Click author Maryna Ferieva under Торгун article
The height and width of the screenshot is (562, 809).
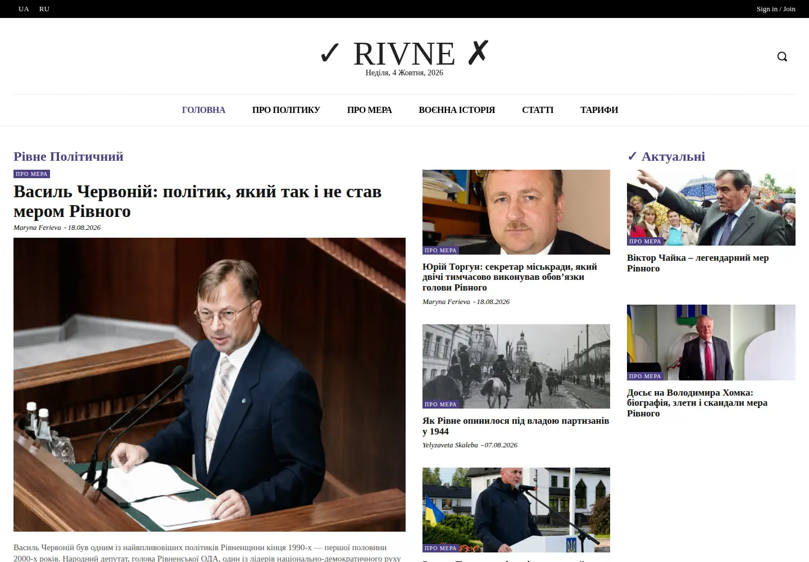[x=446, y=302]
